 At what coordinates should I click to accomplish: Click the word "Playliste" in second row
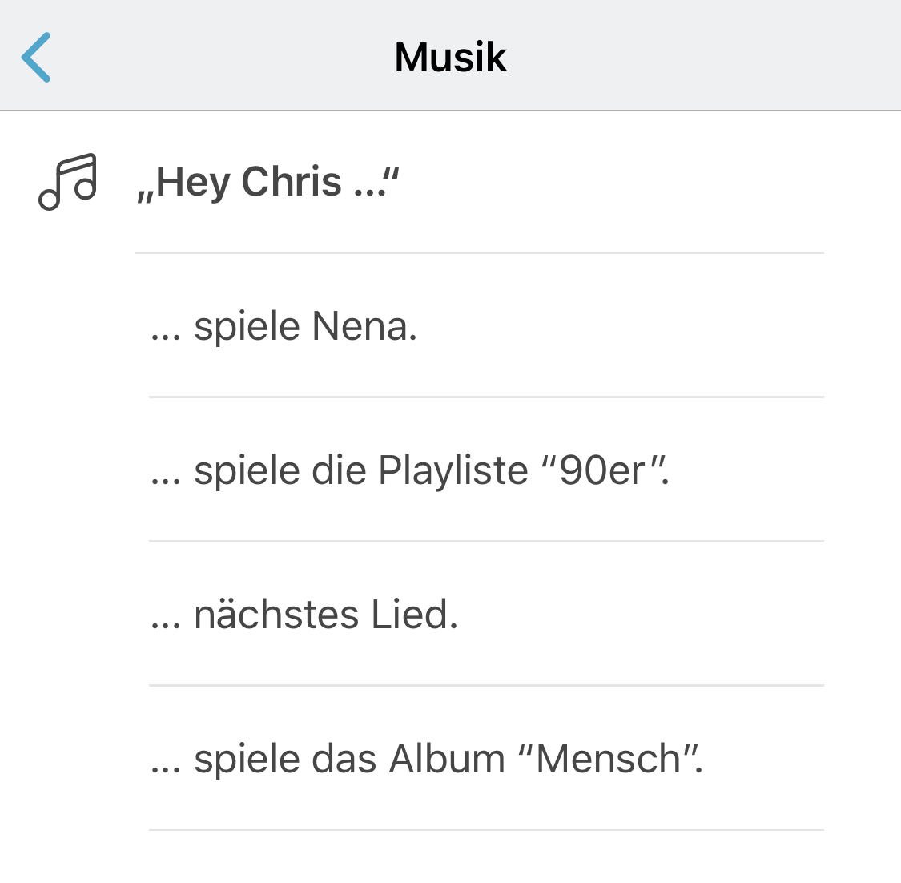pyautogui.click(x=453, y=472)
